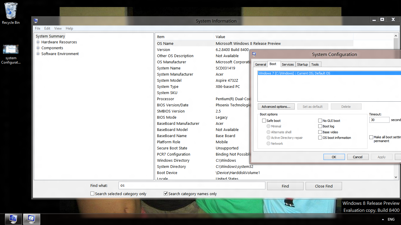
Task: Click the System Information taskbar icon
Action: 13,219
